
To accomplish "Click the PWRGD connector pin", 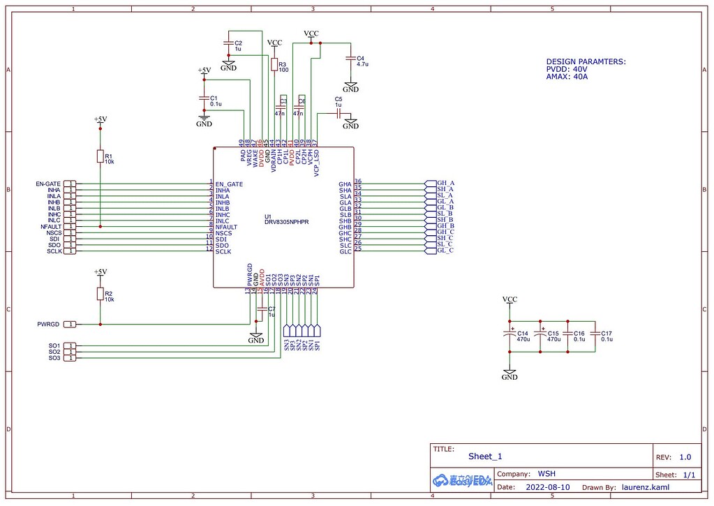I will 70,325.
